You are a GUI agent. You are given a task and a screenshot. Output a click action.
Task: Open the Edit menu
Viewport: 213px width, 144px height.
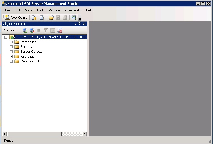[17, 10]
